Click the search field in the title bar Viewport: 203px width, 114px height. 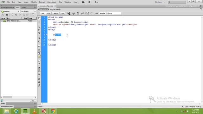pos(177,2)
